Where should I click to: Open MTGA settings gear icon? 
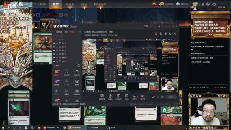(214, 4)
